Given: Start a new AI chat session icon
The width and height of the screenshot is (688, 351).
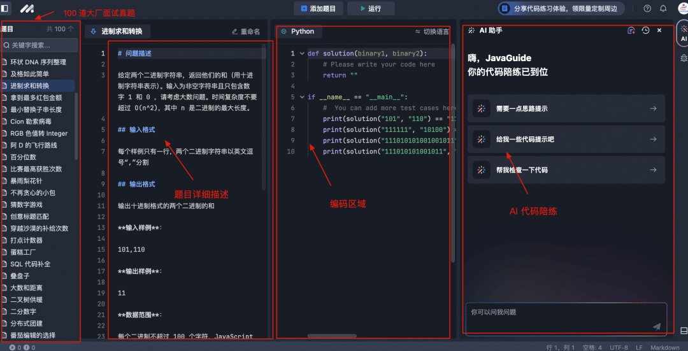Looking at the screenshot, I should tap(631, 31).
